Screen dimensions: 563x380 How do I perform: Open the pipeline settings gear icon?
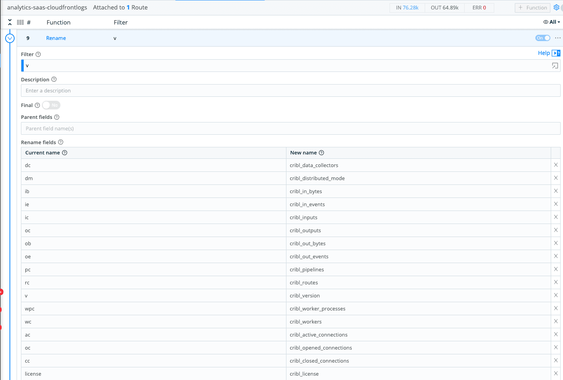tap(556, 8)
